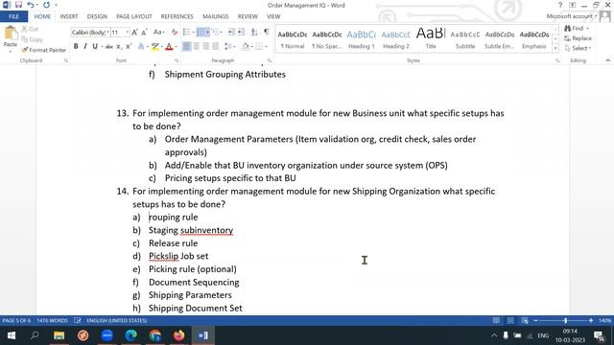Open borders dropdown

266,47
